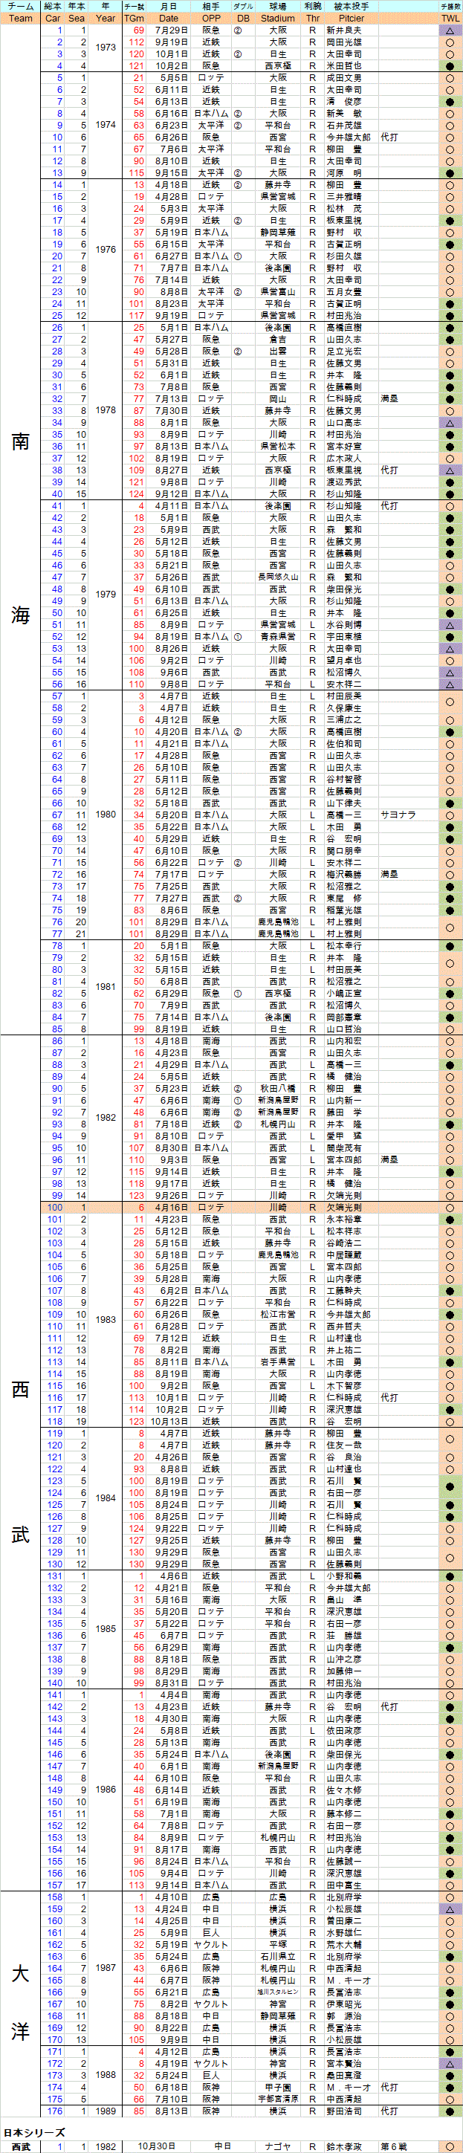463x2153 pixels.
Task: Click the large 西武 merged team cell
Action: [x=21, y=1463]
